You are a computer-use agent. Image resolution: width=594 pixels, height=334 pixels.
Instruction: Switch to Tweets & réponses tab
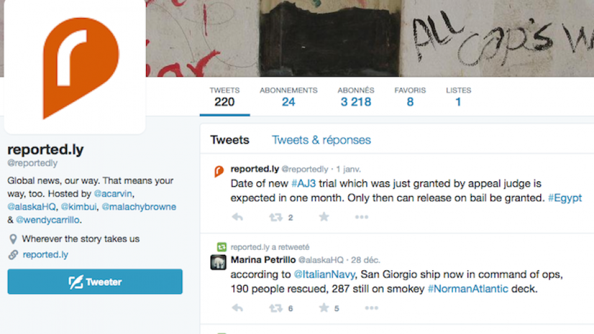(x=321, y=140)
